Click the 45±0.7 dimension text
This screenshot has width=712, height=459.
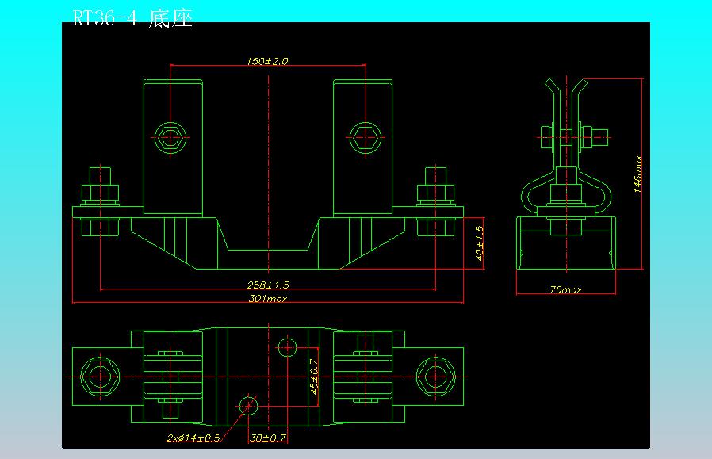click(314, 377)
